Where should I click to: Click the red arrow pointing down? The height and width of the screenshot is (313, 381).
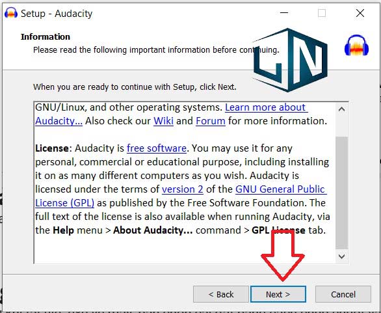(283, 255)
